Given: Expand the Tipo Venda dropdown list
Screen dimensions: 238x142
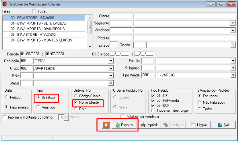Looking at the screenshot, I should pyautogui.click(x=233, y=75).
